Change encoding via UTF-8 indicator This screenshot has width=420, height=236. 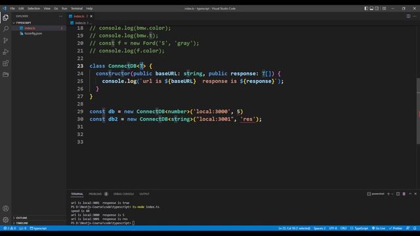point(333,228)
